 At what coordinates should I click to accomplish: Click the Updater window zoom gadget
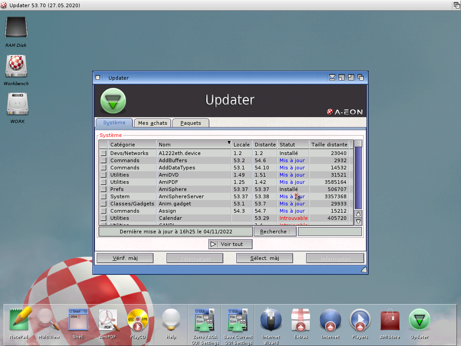point(351,77)
